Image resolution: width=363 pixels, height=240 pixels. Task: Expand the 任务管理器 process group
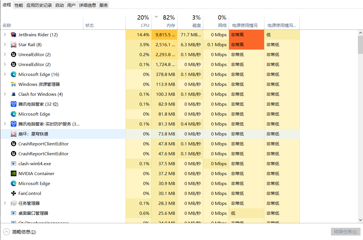[5, 203]
